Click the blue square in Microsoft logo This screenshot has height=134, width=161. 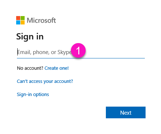coord(18,22)
